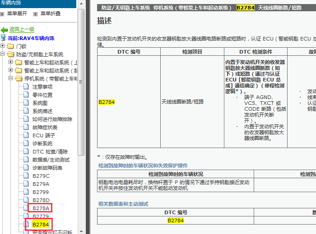The image size is (316, 234).
Task: Open 诊断故障码表 page
Action: coord(47,168)
